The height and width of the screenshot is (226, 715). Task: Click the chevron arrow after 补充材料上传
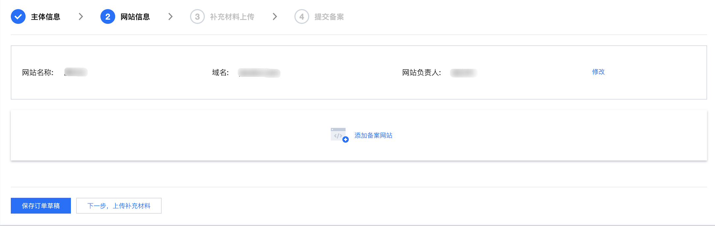(x=275, y=17)
